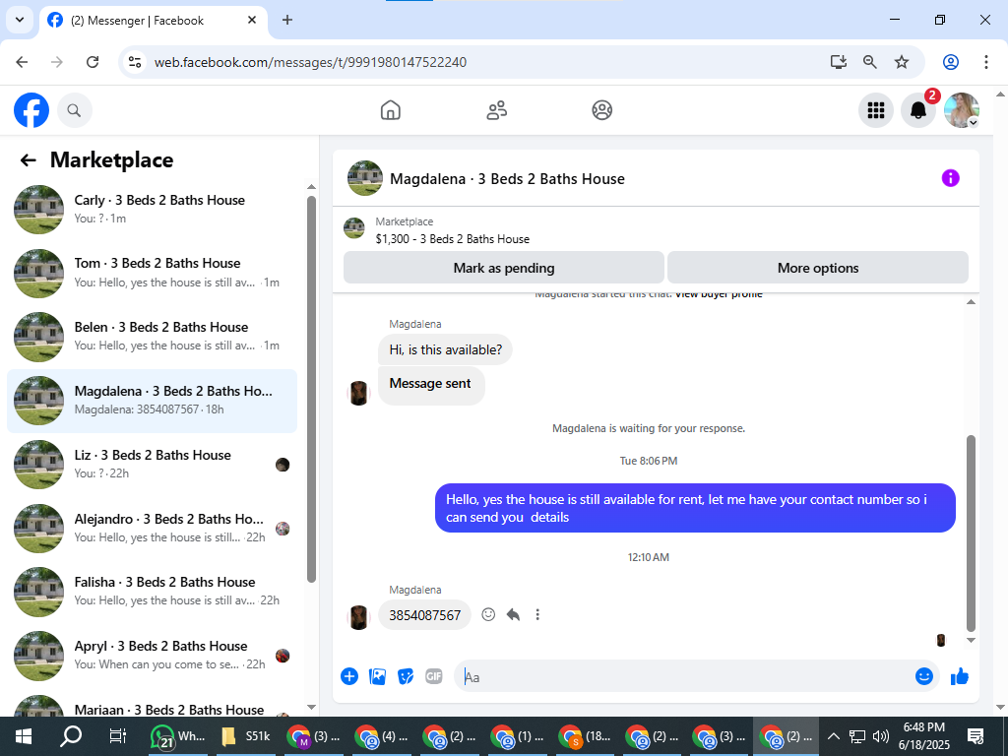The height and width of the screenshot is (756, 1008).
Task: Open the Groups icon in top navigation
Action: point(601,110)
